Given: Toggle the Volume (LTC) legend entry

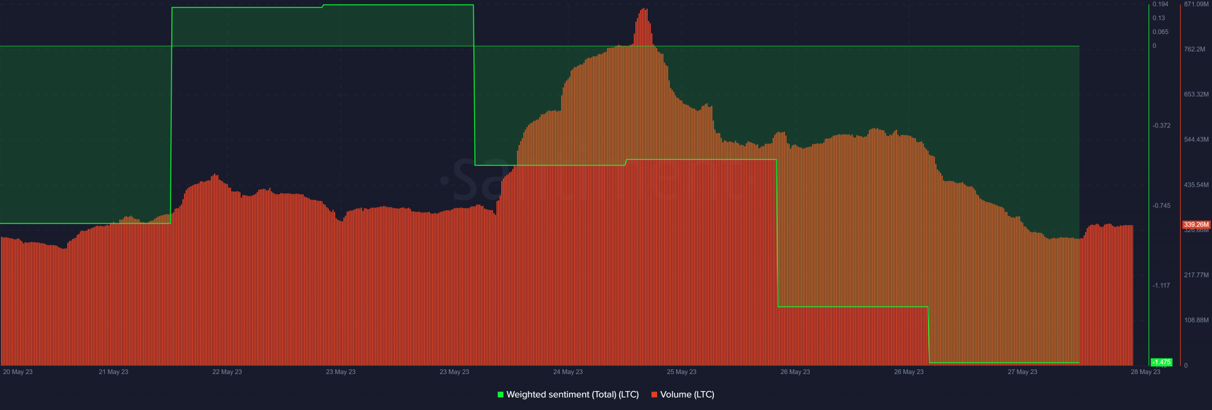Looking at the screenshot, I should pyautogui.click(x=683, y=394).
